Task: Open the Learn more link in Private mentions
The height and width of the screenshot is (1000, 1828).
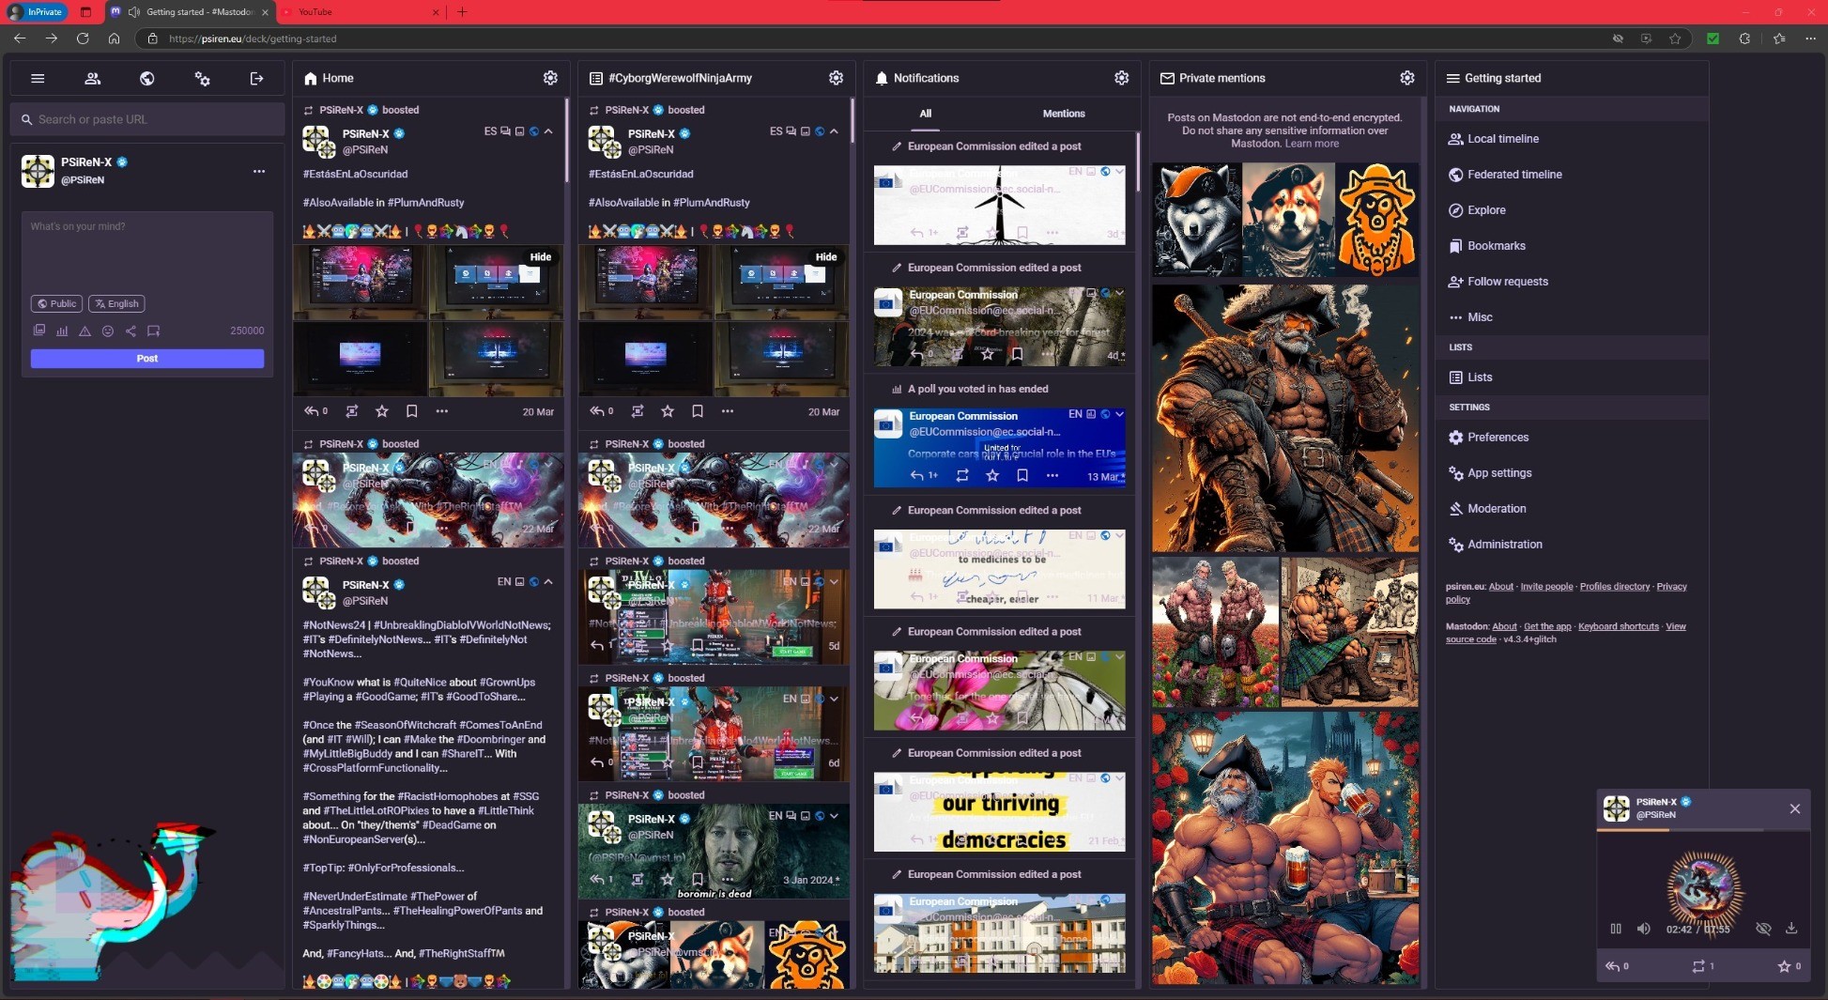Action: click(1312, 144)
